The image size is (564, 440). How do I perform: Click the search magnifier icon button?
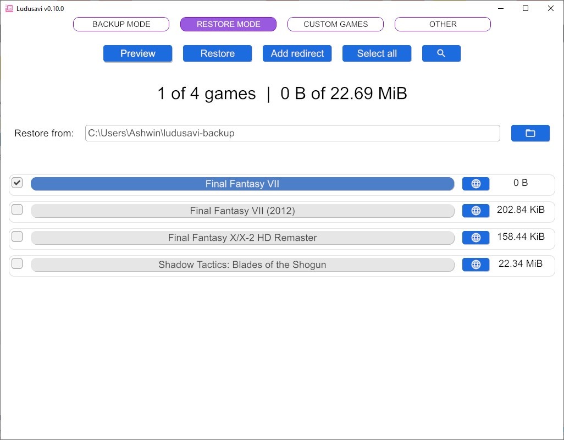(x=441, y=53)
